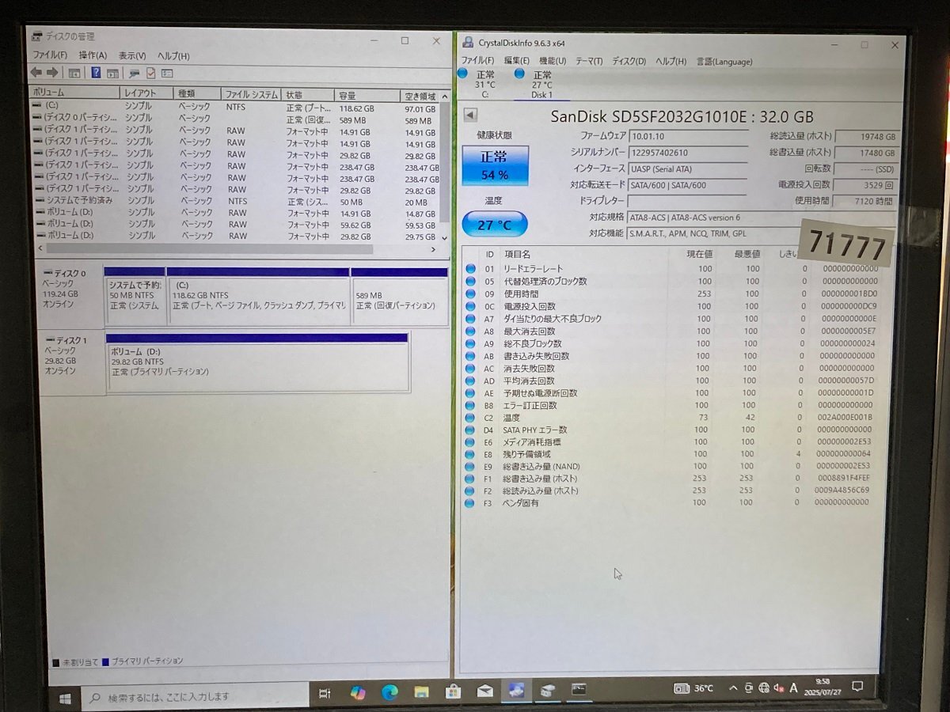Open 操作(A) menu in Disk Management
This screenshot has height=712, width=950.
93,55
